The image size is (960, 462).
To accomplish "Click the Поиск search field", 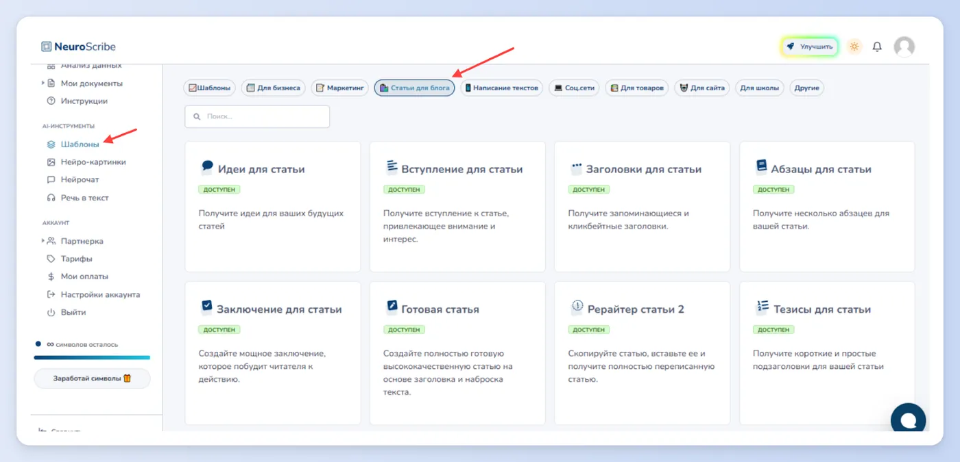I will 257,116.
